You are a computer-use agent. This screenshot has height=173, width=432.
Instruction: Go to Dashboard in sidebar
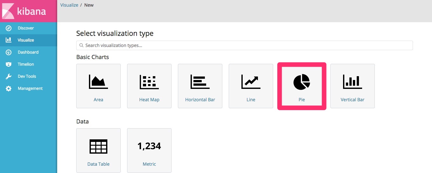(28, 52)
